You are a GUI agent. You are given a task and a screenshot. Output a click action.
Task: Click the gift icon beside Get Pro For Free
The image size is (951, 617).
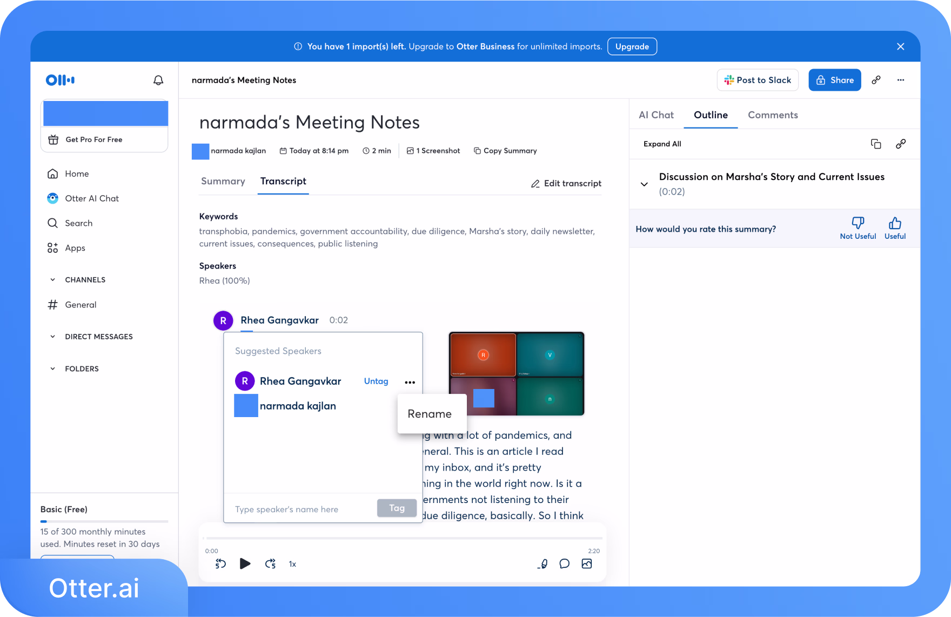point(53,139)
